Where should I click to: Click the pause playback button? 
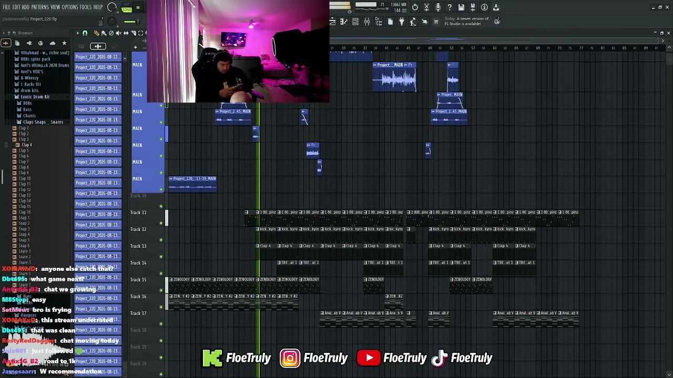(138, 8)
